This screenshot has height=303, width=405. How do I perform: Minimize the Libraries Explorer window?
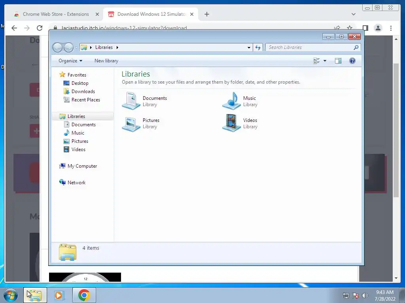click(328, 37)
